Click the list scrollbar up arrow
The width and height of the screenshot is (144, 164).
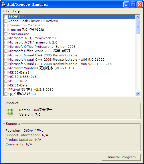coord(138,17)
